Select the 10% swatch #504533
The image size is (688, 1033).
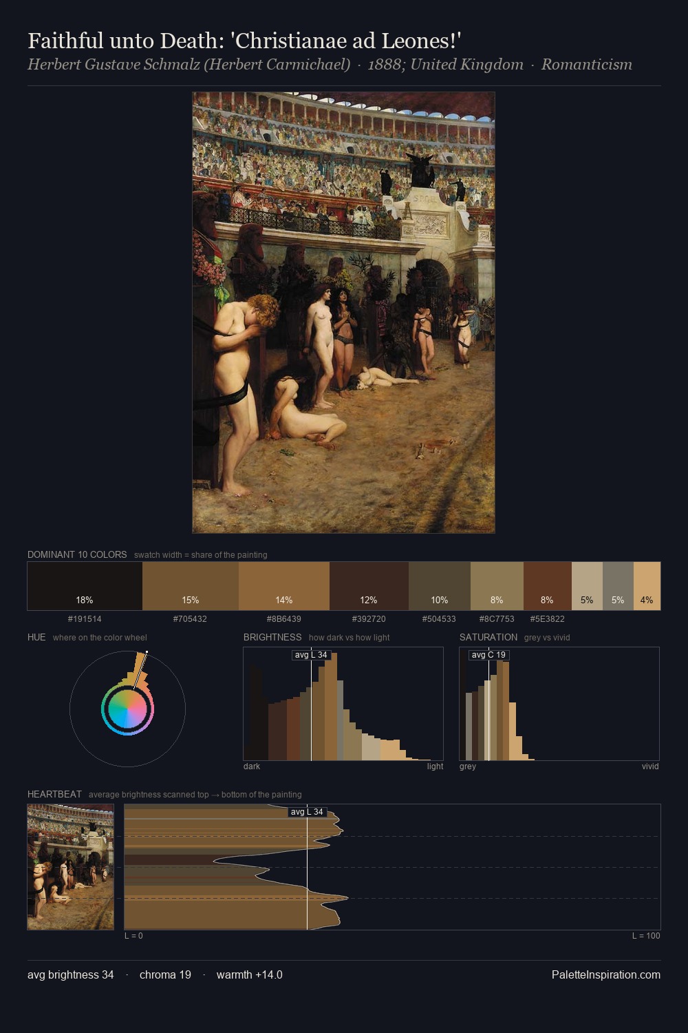440,586
